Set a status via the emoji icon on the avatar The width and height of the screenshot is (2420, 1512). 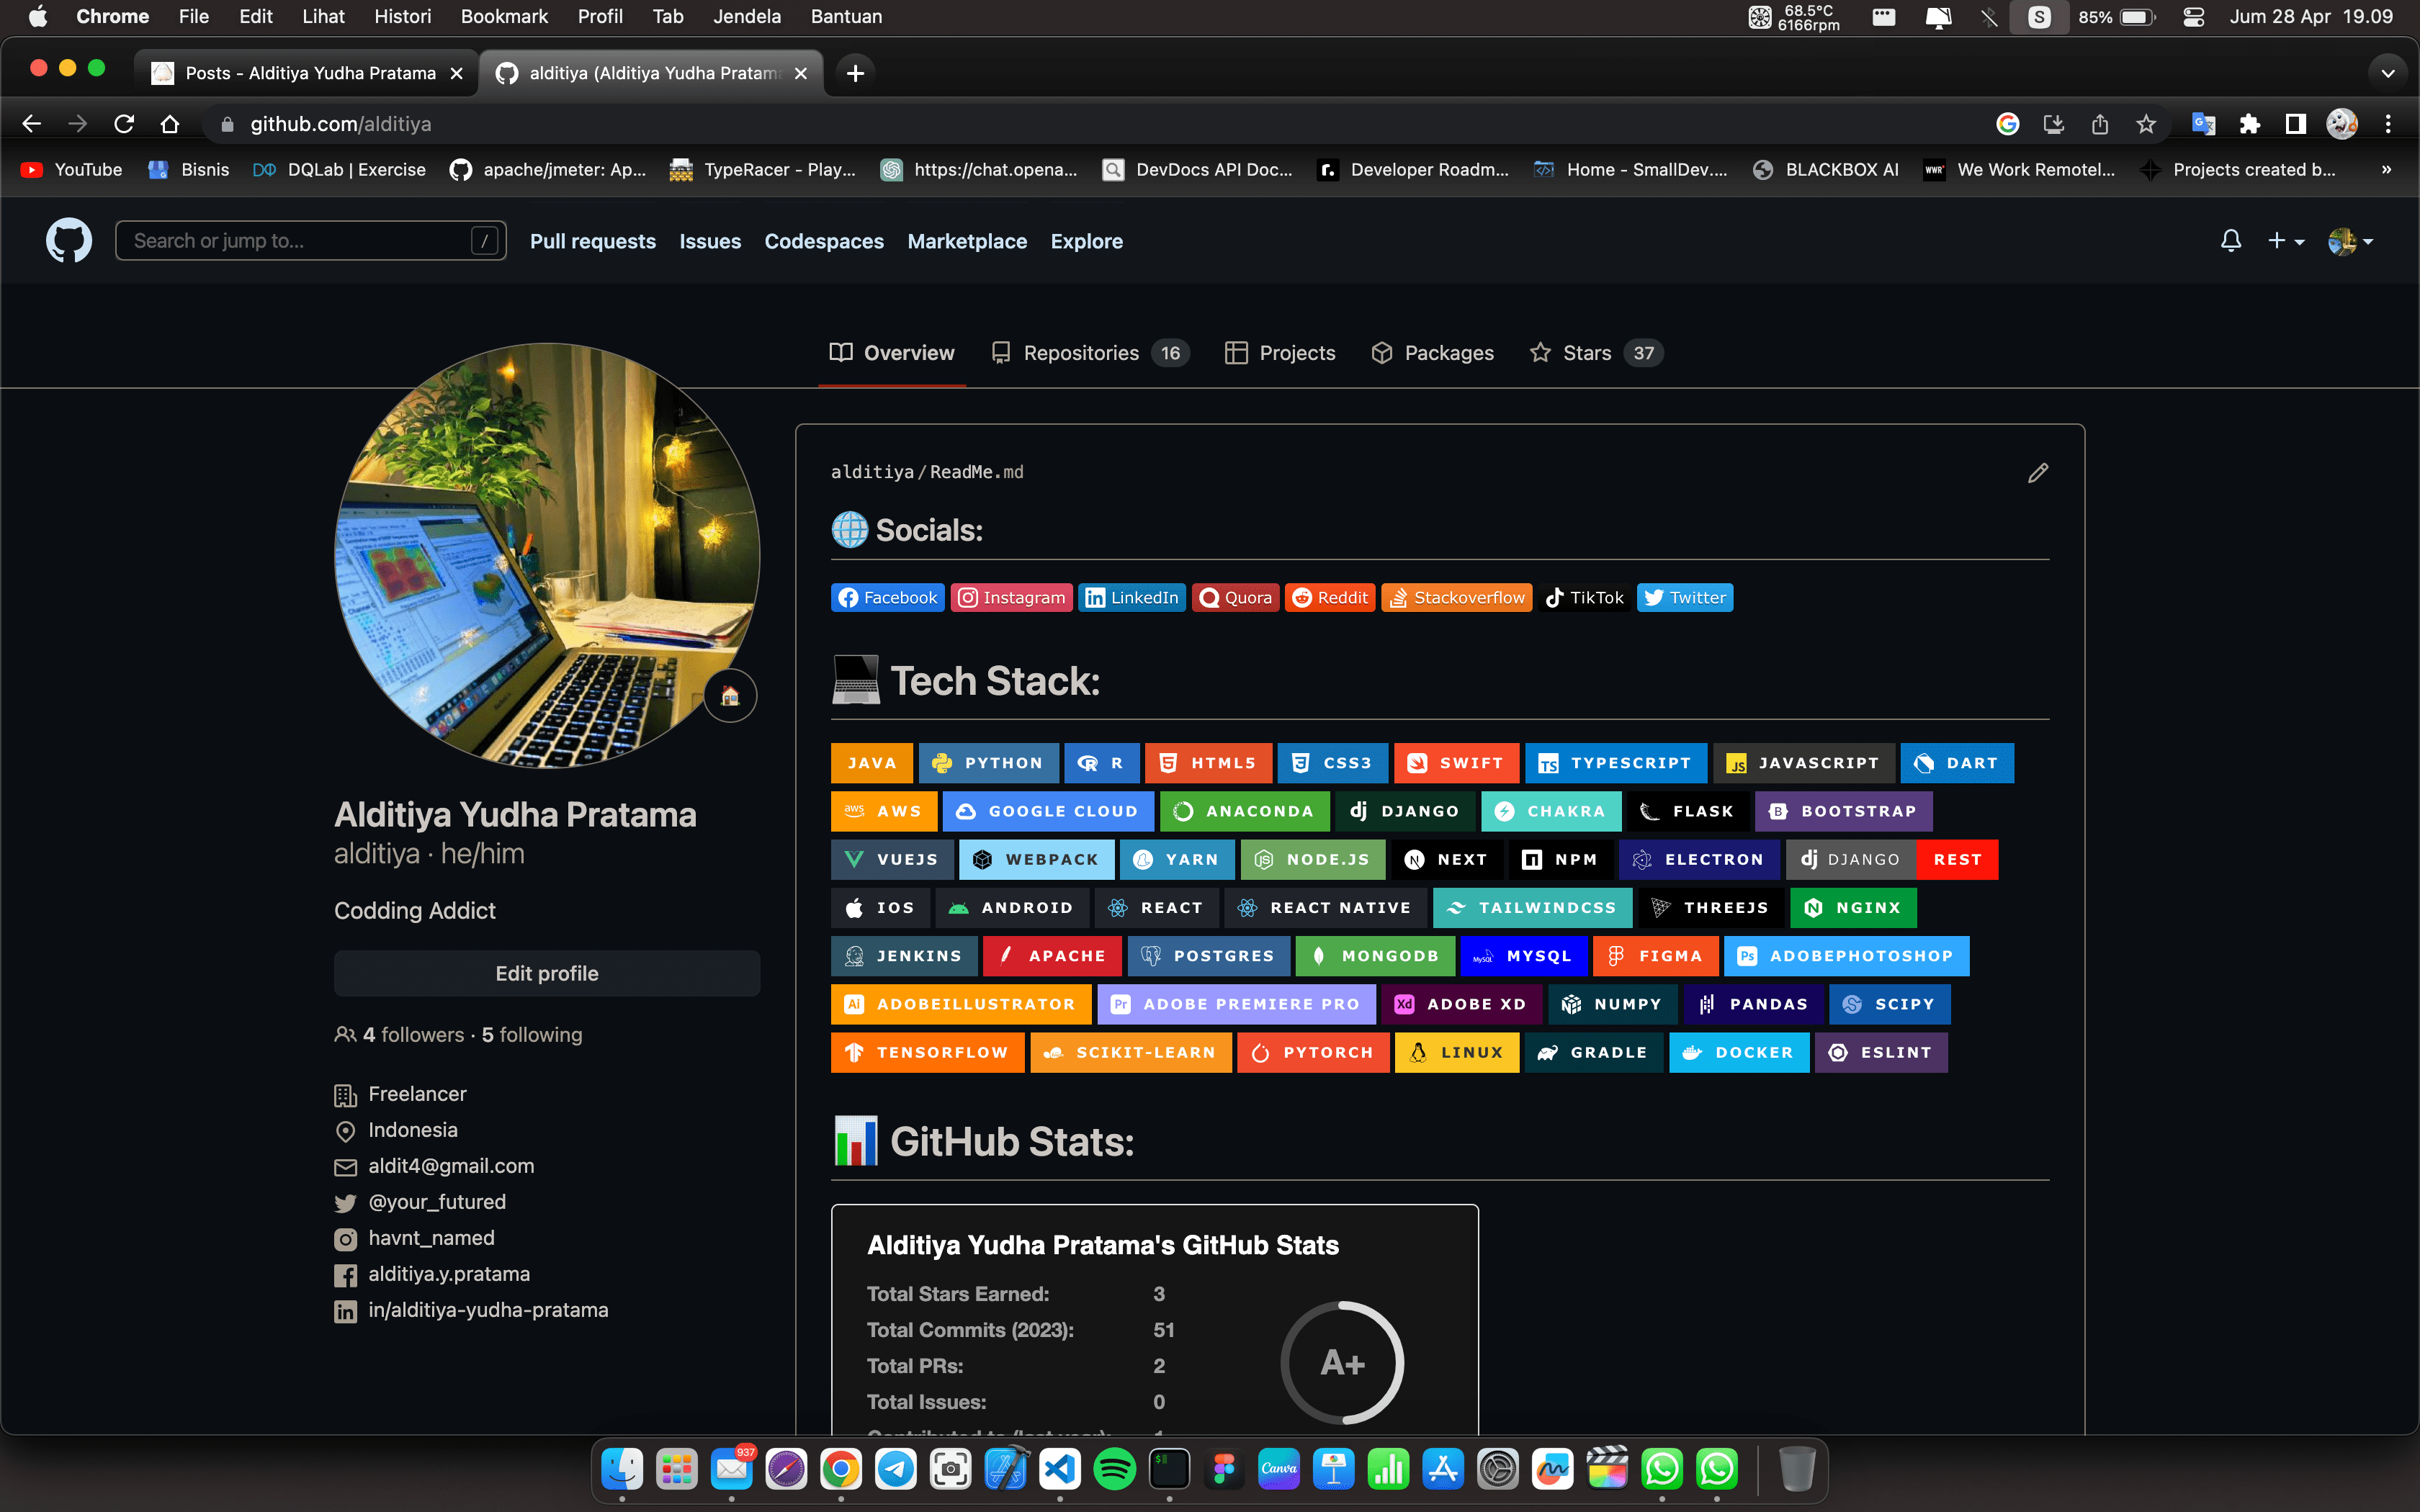(x=730, y=696)
